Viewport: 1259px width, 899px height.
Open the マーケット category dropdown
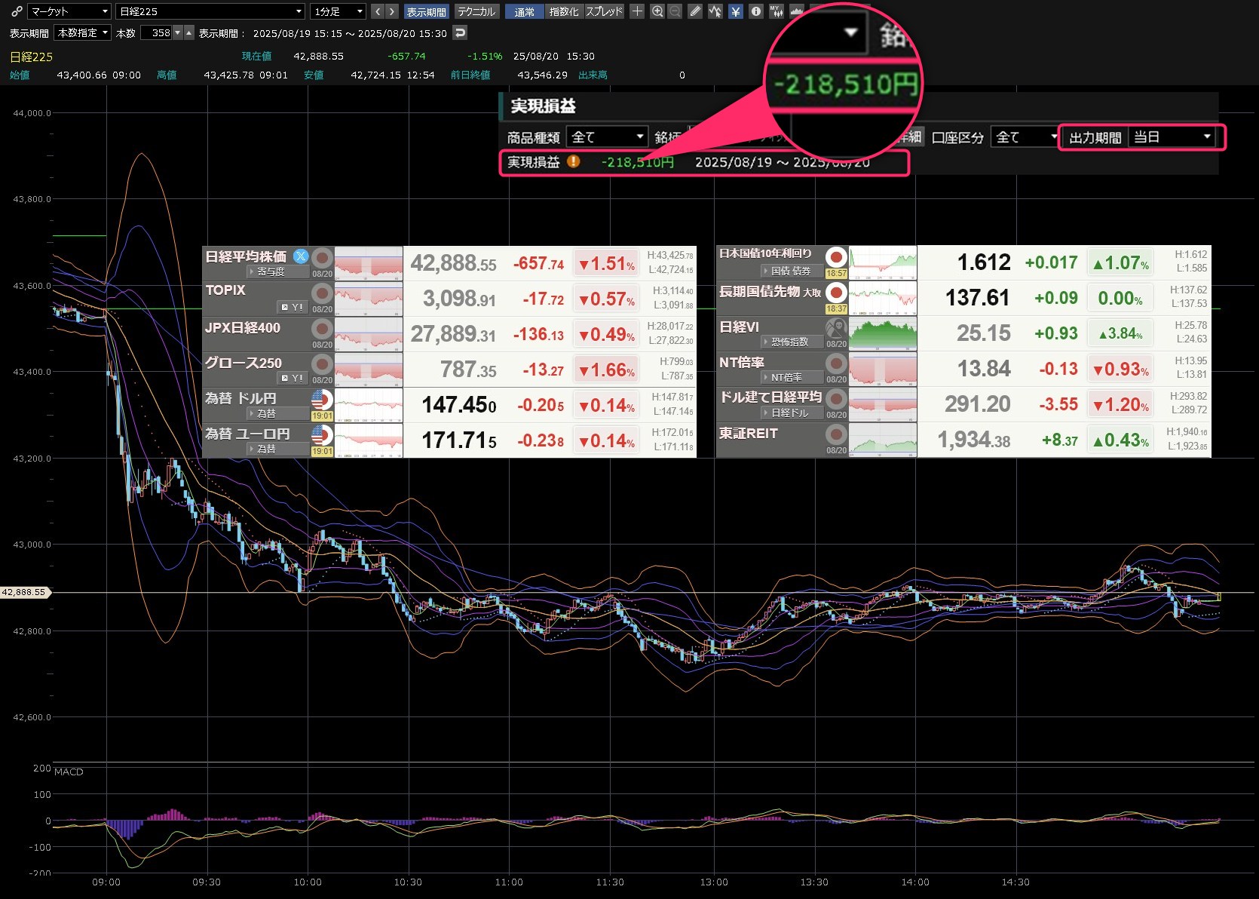click(69, 11)
